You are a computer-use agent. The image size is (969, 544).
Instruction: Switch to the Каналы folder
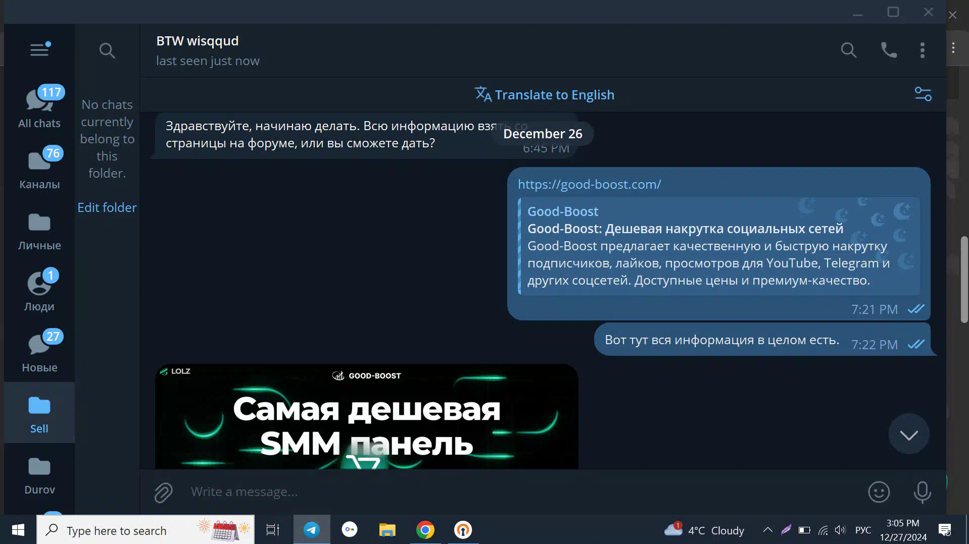tap(39, 168)
